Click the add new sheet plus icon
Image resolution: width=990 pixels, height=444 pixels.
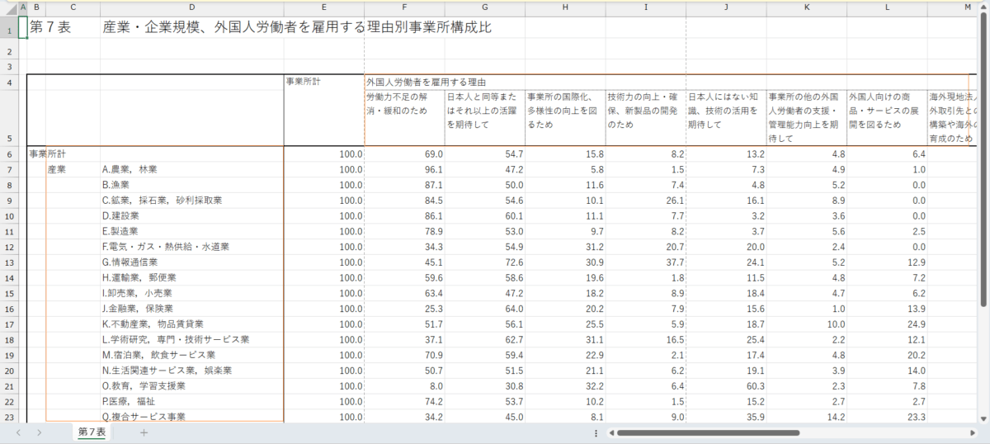(144, 432)
